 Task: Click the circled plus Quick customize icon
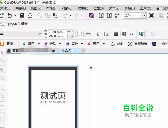tap(153, 34)
